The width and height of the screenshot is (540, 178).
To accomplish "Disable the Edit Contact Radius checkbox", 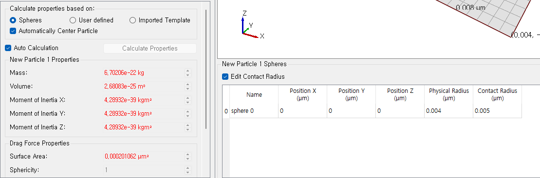I will click(x=225, y=76).
